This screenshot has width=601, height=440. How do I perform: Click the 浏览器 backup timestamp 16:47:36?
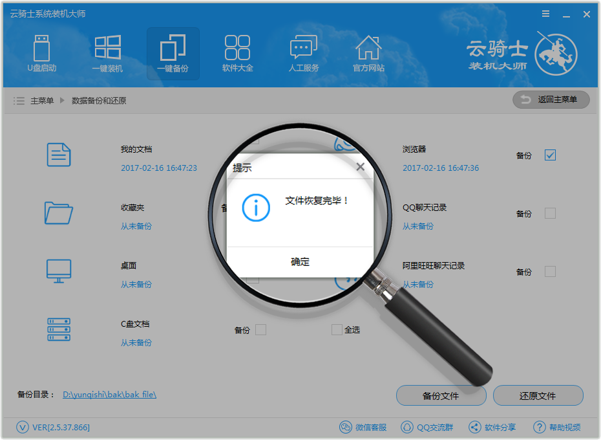tap(441, 168)
